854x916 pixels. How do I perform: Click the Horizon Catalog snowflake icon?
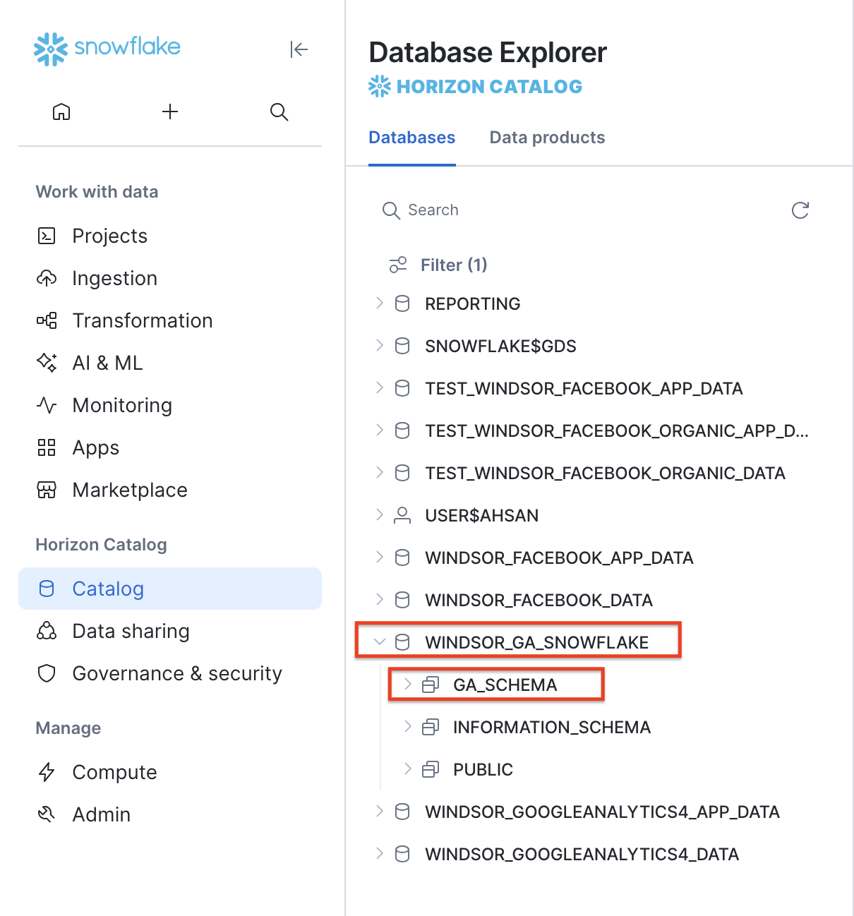380,86
